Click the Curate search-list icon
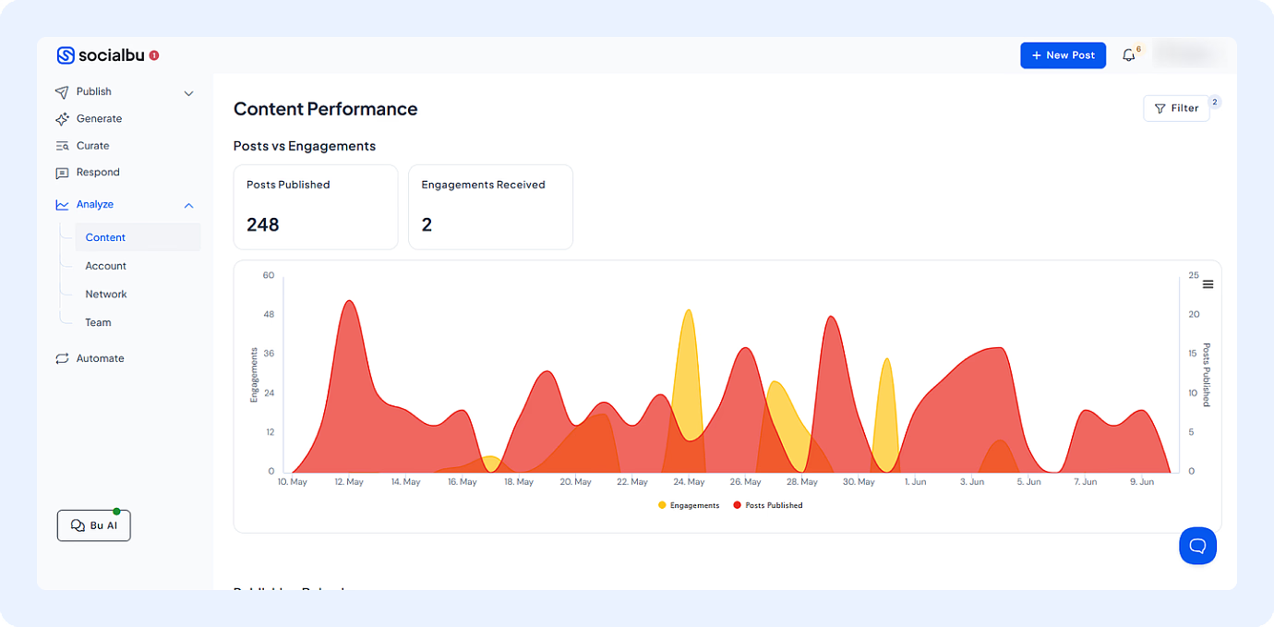Image resolution: width=1274 pixels, height=627 pixels. pos(62,146)
